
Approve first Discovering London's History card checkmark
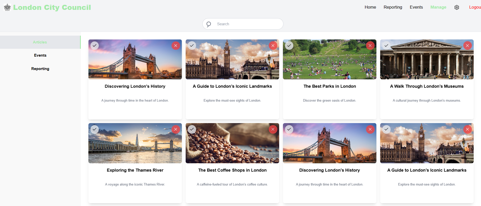pyautogui.click(x=95, y=45)
